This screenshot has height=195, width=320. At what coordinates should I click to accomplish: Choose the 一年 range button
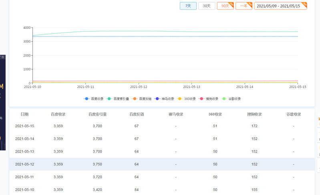[x=244, y=6]
